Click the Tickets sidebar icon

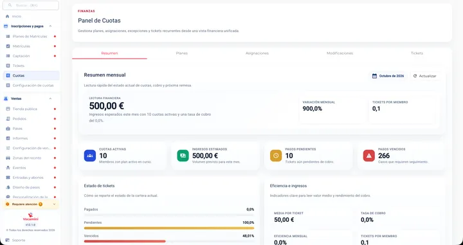pos(8,66)
